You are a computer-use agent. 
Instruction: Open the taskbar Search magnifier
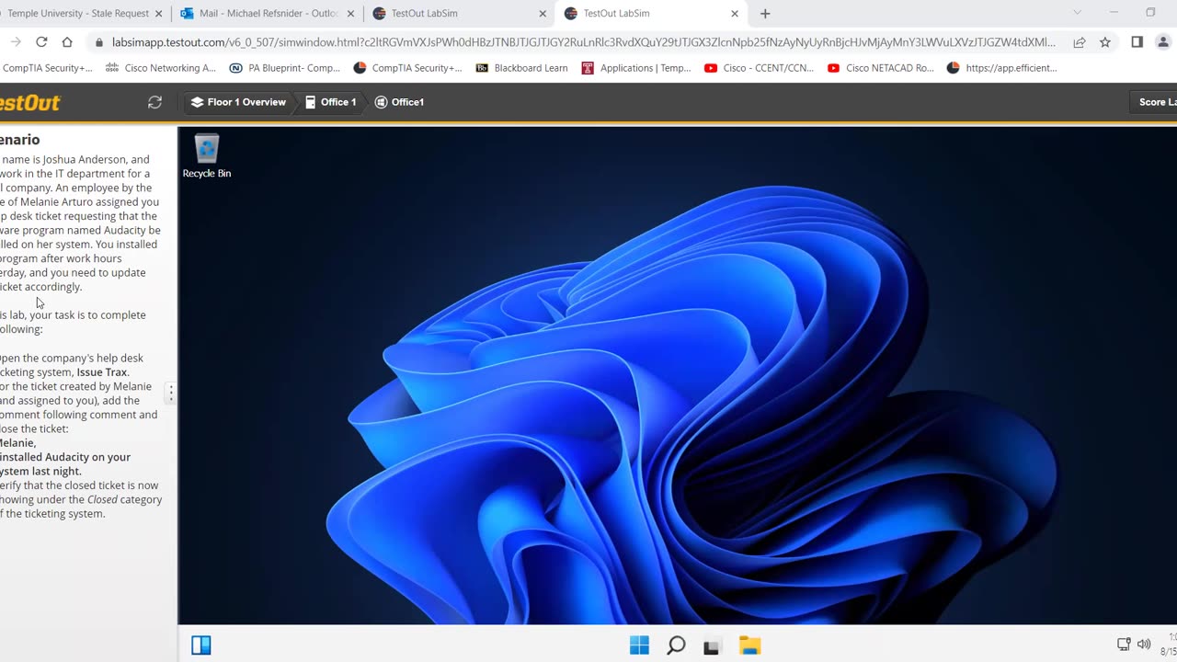[x=676, y=645]
